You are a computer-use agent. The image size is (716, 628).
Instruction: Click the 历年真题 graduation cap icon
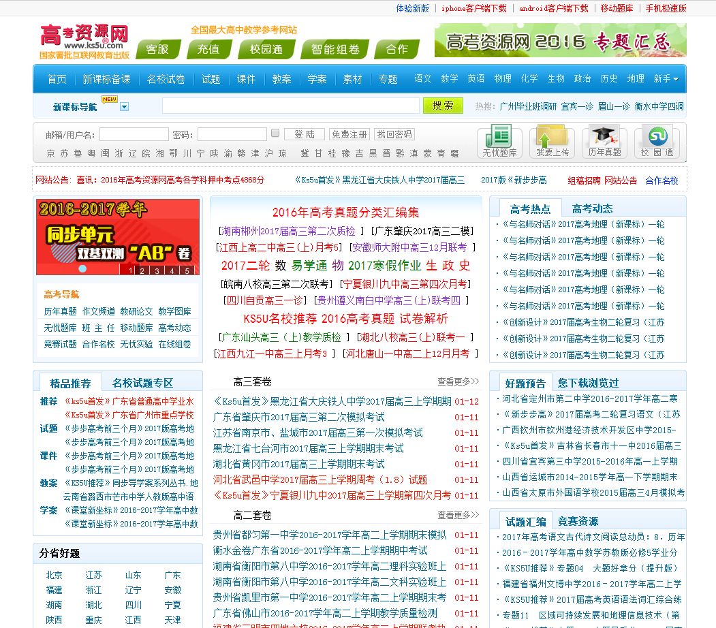pyautogui.click(x=604, y=141)
